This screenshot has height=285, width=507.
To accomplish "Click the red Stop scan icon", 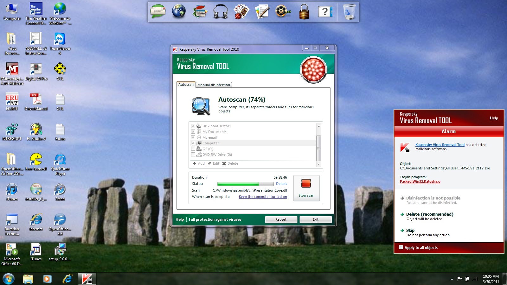I will [x=306, y=184].
